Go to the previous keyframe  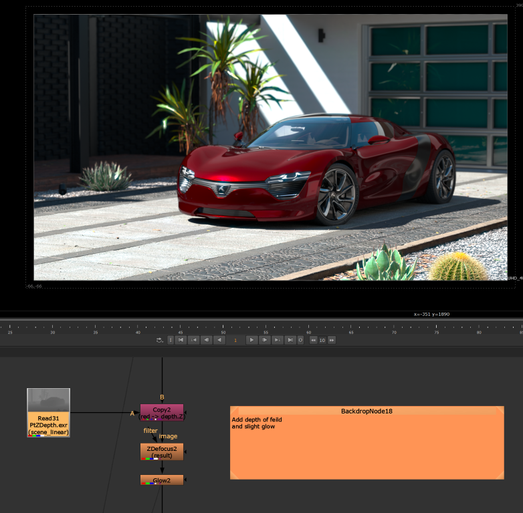tap(194, 340)
